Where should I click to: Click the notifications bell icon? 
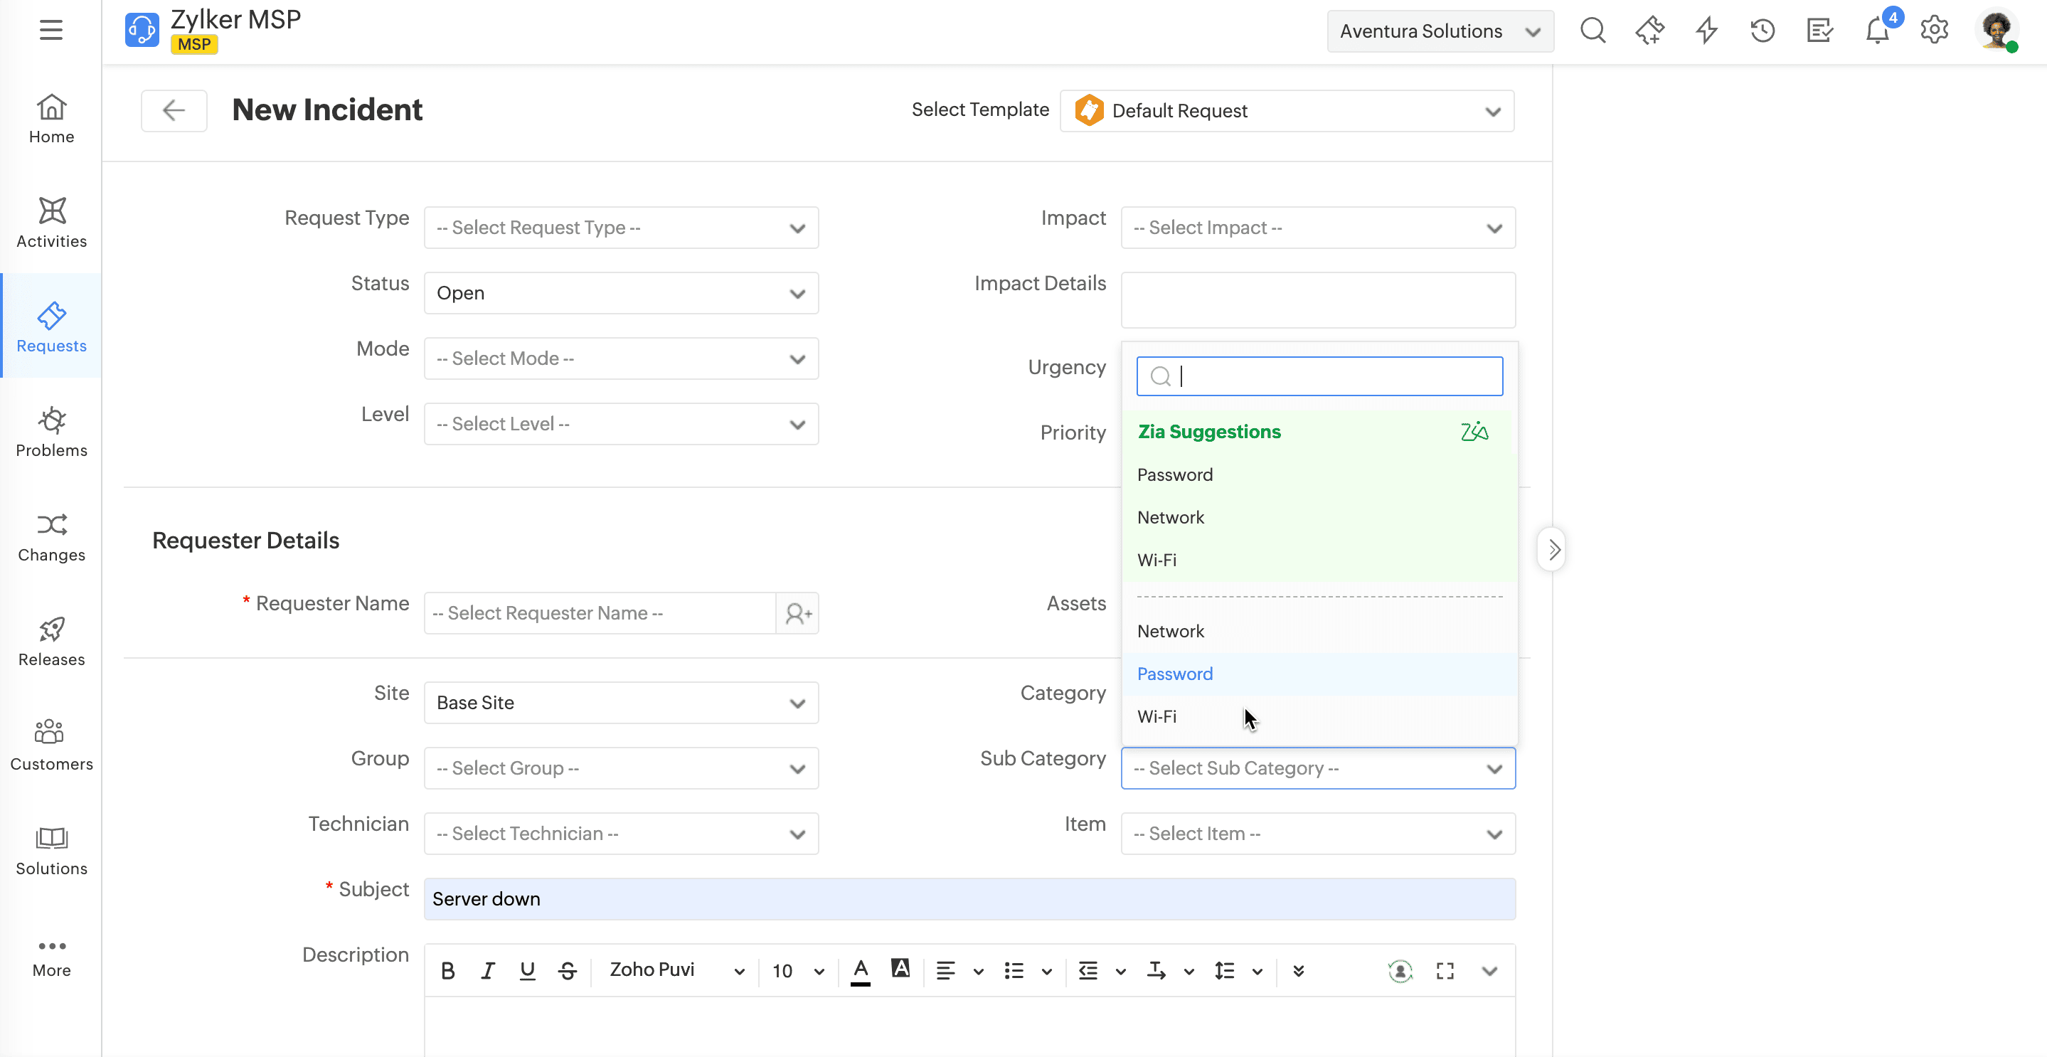pos(1877,31)
